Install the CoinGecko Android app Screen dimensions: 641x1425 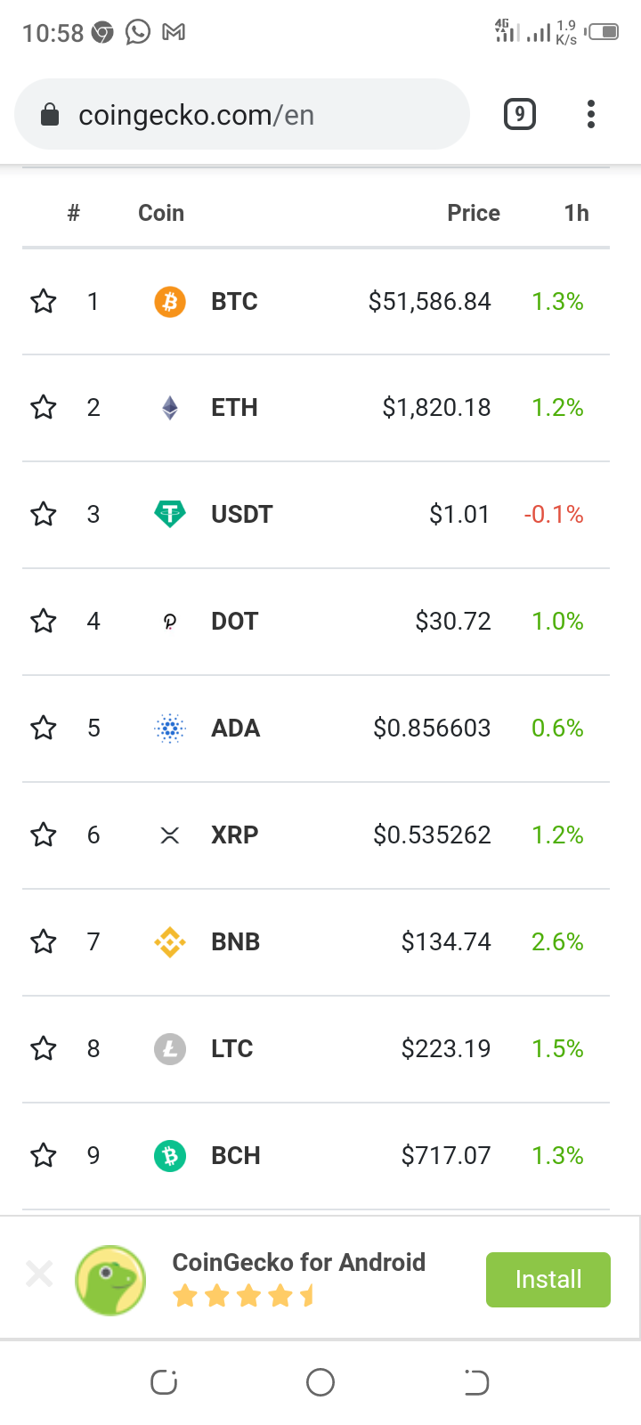tap(548, 1280)
